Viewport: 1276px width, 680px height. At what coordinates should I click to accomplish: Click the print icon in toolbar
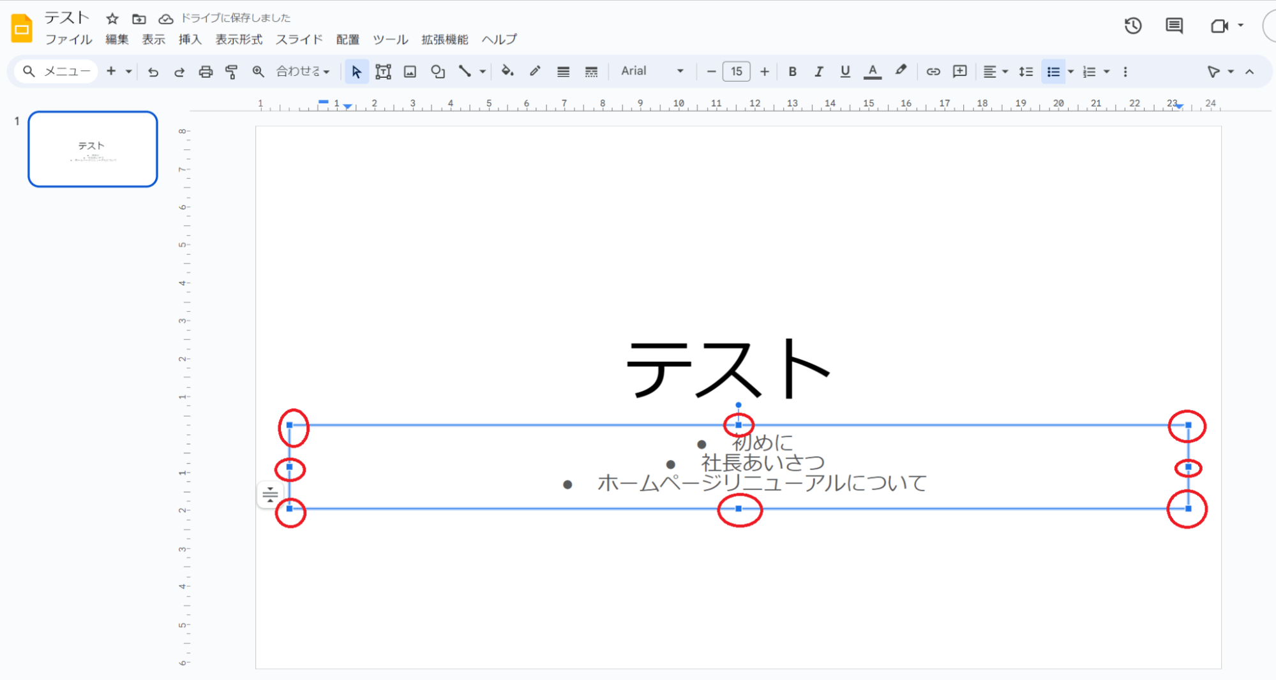[x=205, y=71]
